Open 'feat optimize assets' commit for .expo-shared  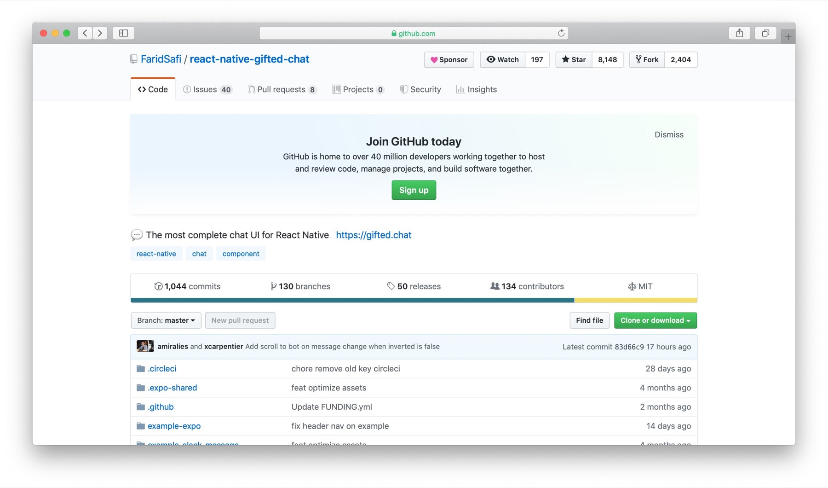point(328,388)
